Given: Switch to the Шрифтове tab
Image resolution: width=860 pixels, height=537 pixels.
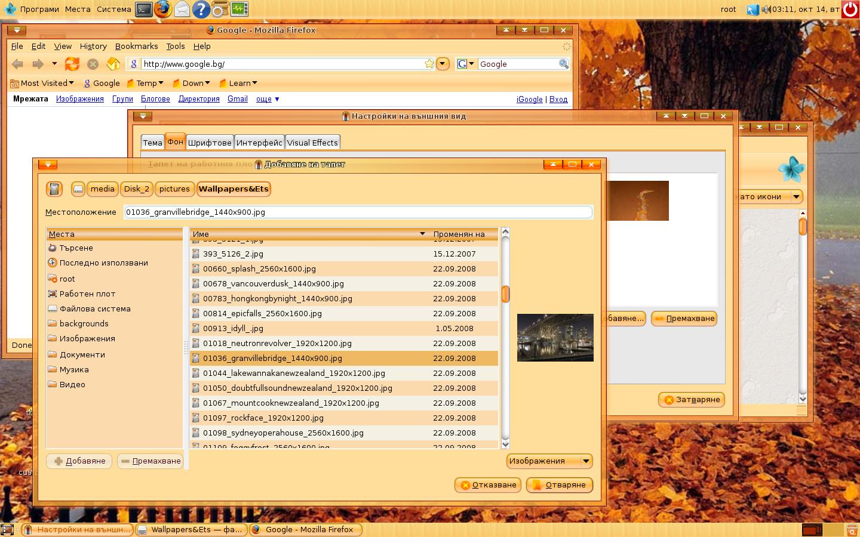Looking at the screenshot, I should coord(210,143).
